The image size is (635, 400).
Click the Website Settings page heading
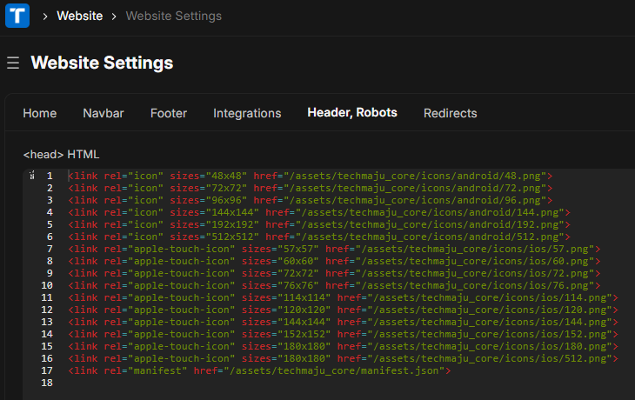[102, 63]
